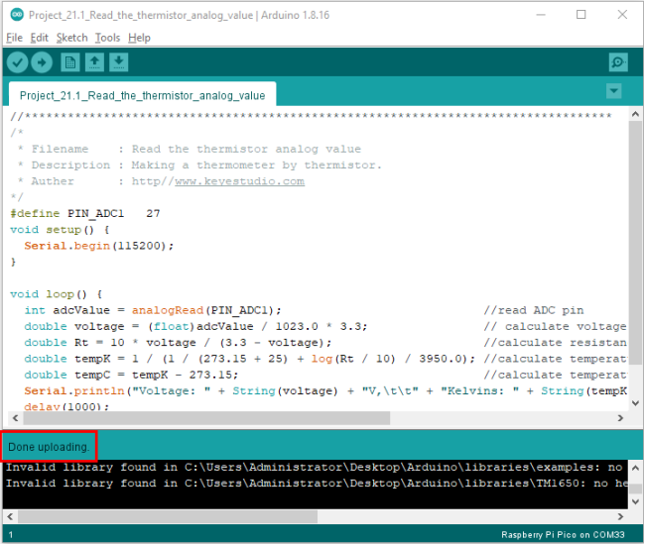Image resolution: width=645 pixels, height=544 pixels.
Task: Open a sketch using the up-arrow icon
Action: [94, 62]
